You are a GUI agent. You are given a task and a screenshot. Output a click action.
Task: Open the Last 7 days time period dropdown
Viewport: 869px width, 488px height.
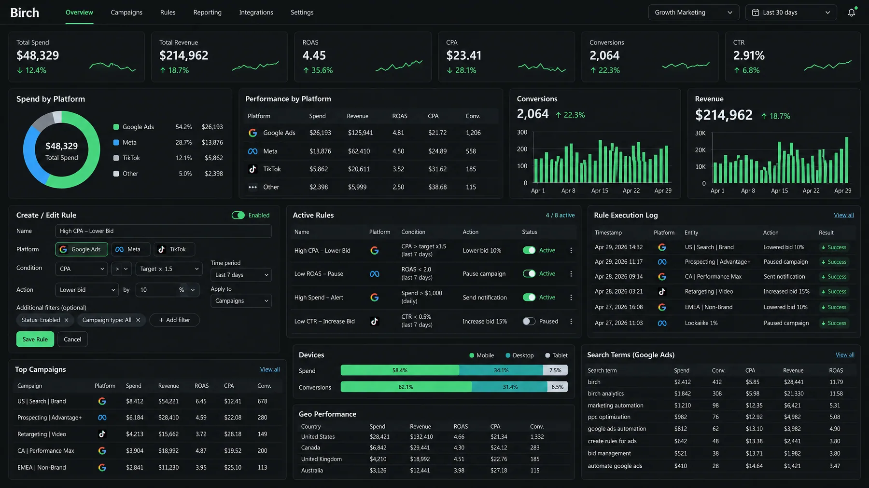coord(241,275)
